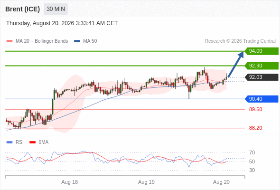
Task: Click the Research © 2026 Trading Central text
Action: point(240,41)
